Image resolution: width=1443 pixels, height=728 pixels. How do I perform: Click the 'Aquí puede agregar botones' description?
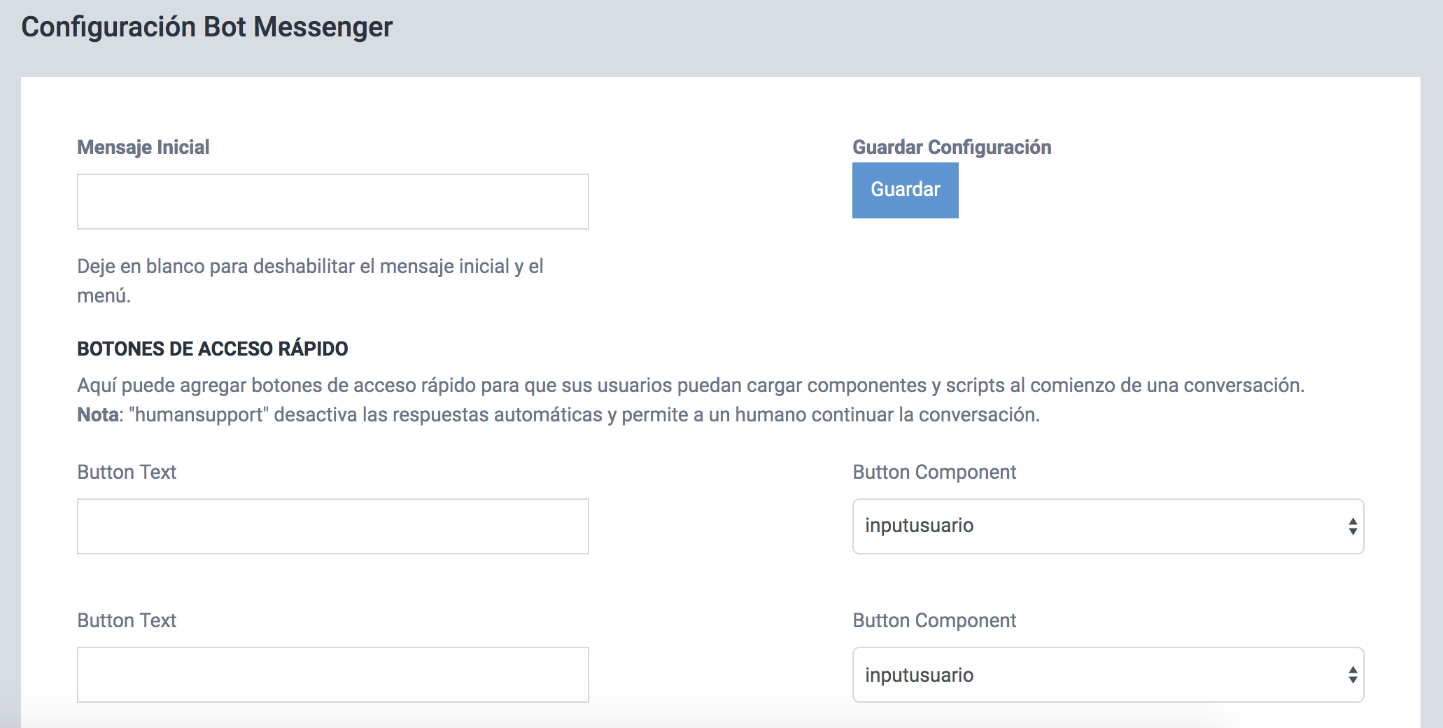coord(691,386)
